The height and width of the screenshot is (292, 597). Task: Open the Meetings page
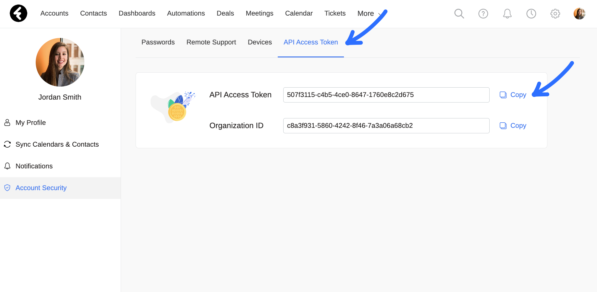tap(260, 13)
